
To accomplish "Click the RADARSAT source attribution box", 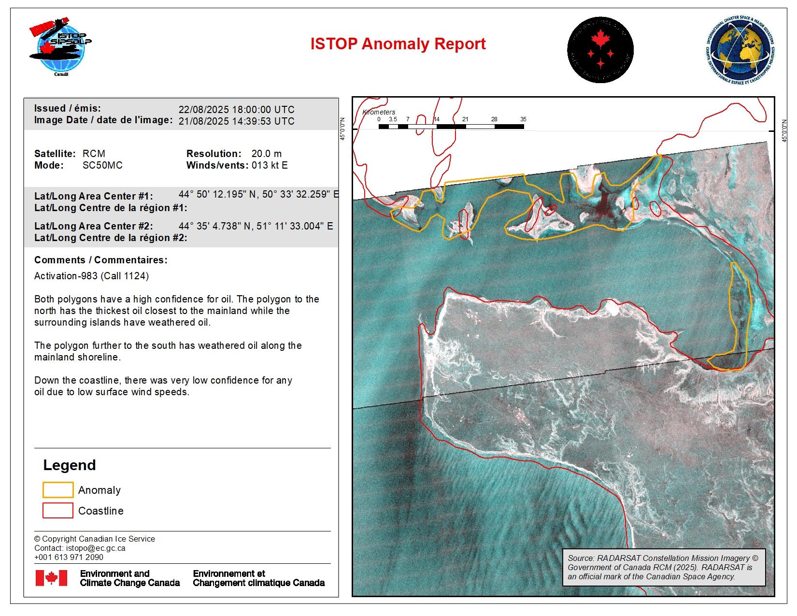I will click(664, 567).
